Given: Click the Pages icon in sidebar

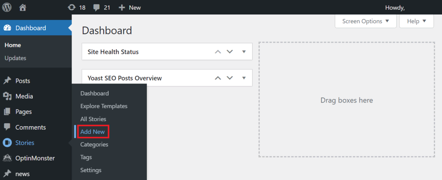Looking at the screenshot, I should tap(7, 112).
